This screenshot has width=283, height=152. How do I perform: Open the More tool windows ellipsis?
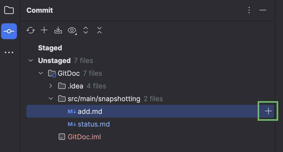coord(9,52)
